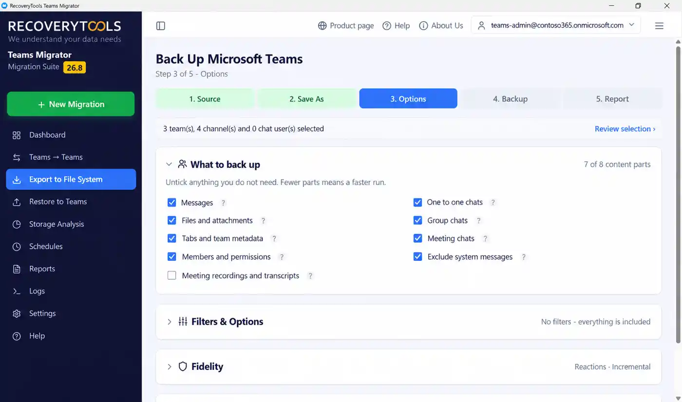Collapse the What to back up section
Image resolution: width=682 pixels, height=402 pixels.
click(x=169, y=164)
